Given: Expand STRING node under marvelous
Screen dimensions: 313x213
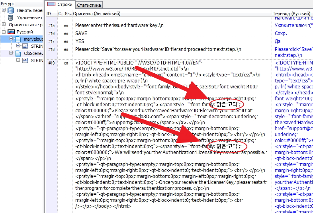Looking at the screenshot, I should coord(18,46).
